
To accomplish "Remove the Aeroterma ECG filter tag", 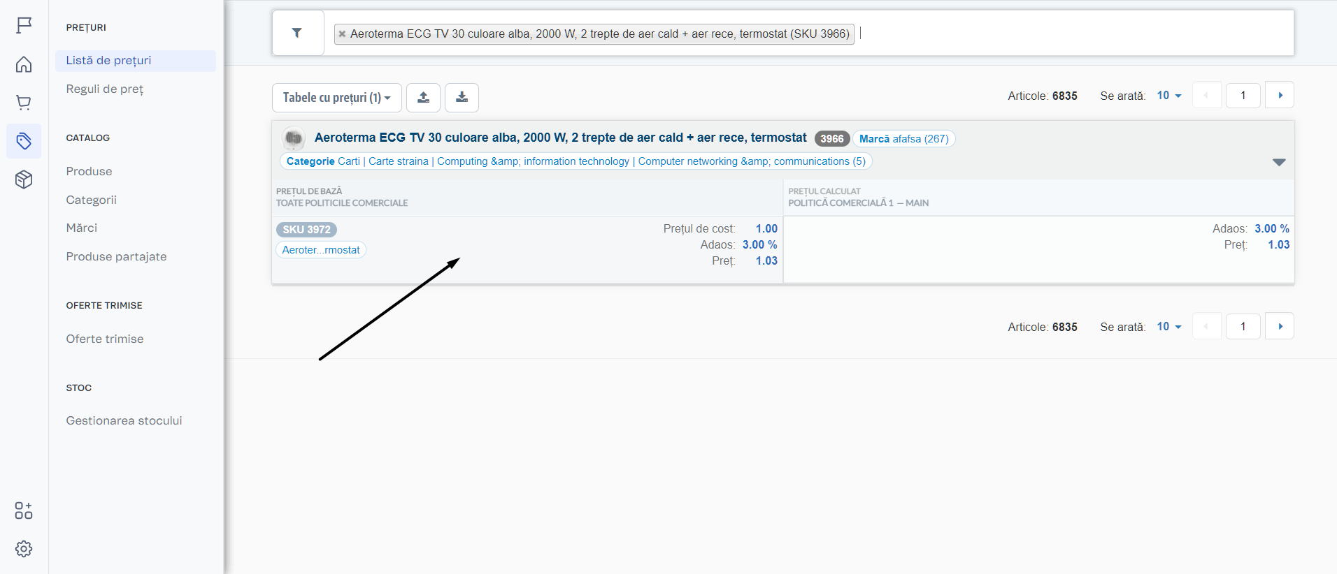I will pyautogui.click(x=342, y=34).
